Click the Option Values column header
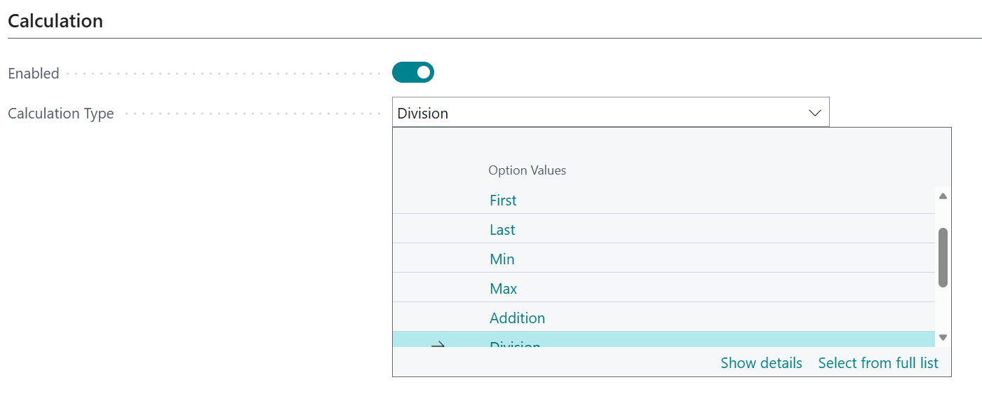982x401 pixels. [527, 170]
